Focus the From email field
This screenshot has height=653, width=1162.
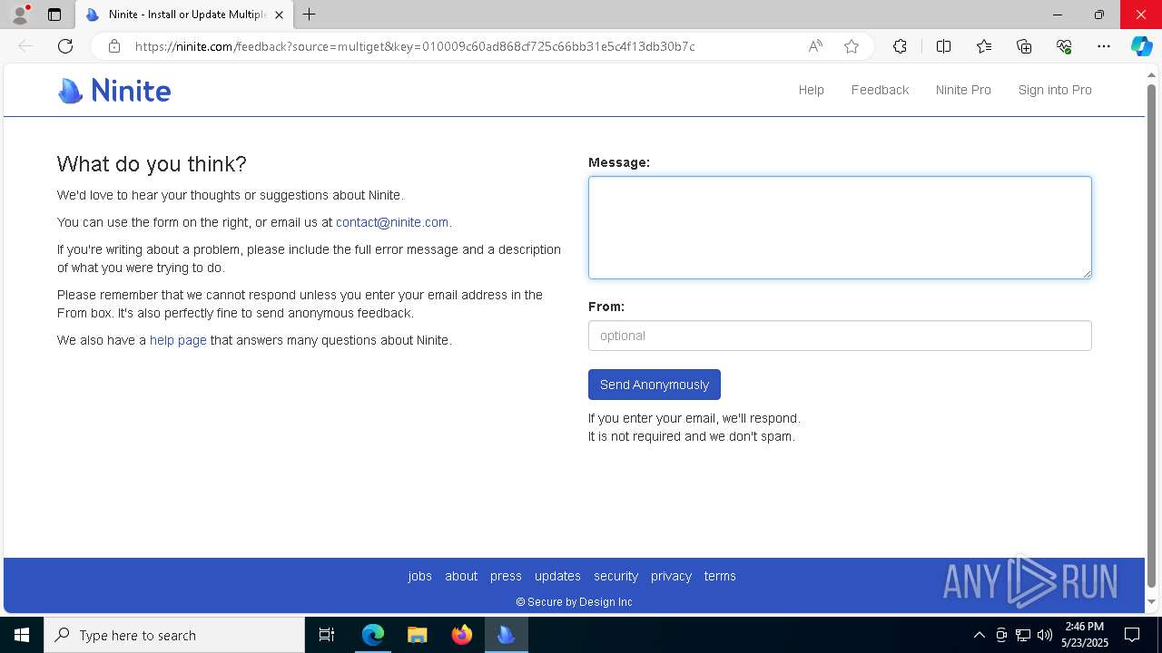point(840,336)
